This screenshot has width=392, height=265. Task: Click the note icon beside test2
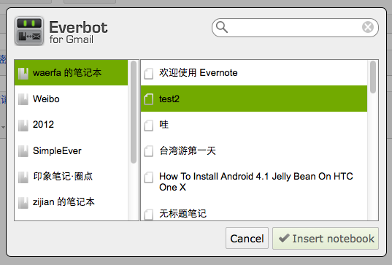coord(149,99)
